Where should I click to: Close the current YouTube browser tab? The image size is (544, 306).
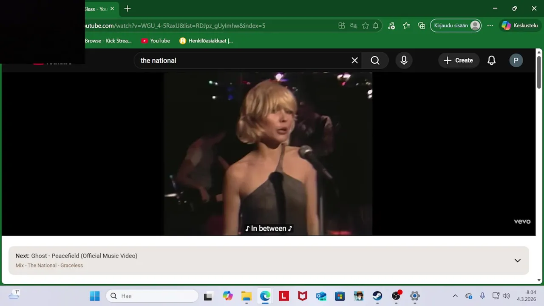point(112,8)
